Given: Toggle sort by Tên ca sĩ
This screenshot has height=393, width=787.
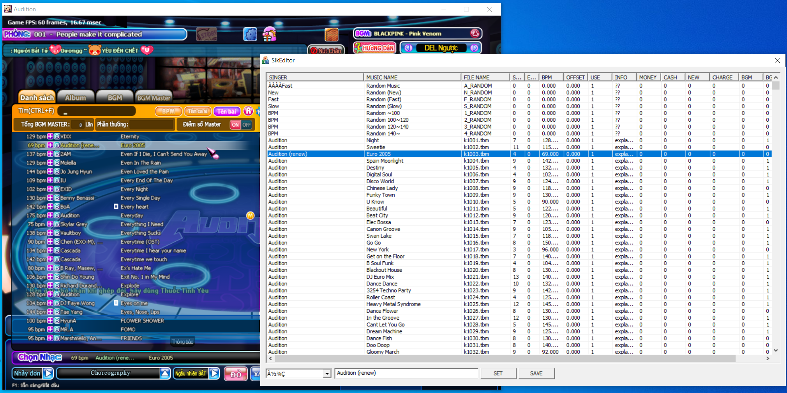Looking at the screenshot, I should [x=198, y=111].
